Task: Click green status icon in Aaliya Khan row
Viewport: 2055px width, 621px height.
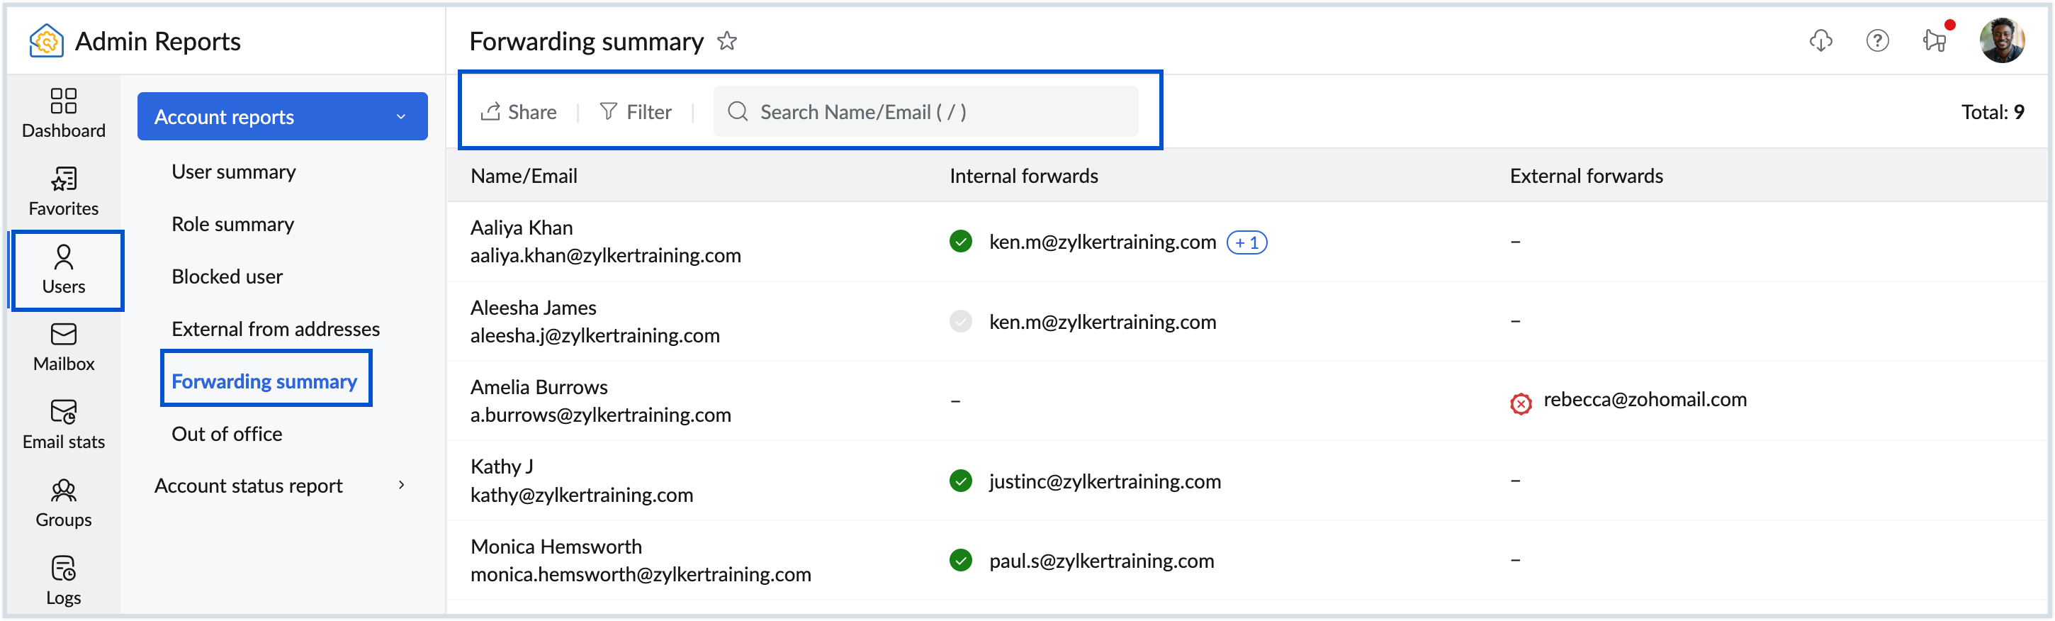Action: [960, 241]
